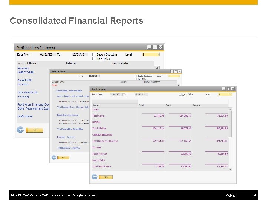
Task: Maximize the Profit and Loss Statement window
Action: [x=155, y=47]
